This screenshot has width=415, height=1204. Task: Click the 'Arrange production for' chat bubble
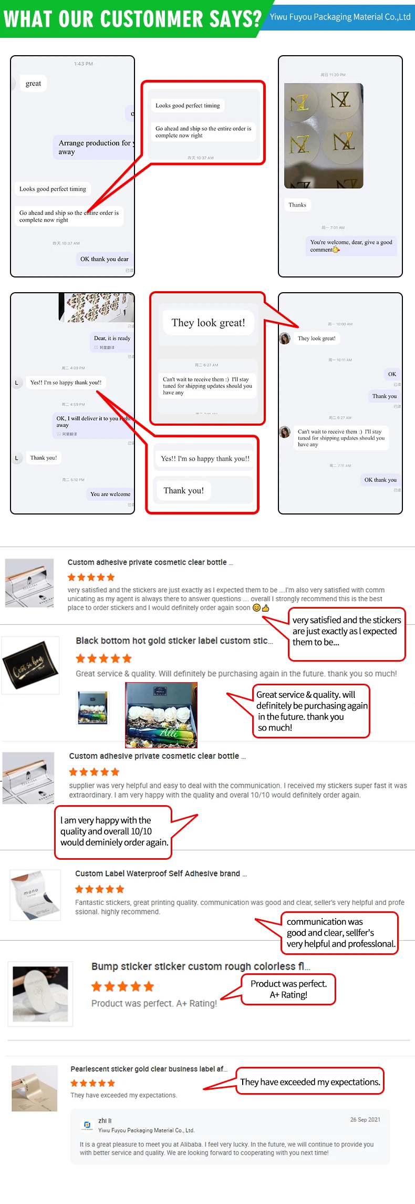pyautogui.click(x=94, y=147)
